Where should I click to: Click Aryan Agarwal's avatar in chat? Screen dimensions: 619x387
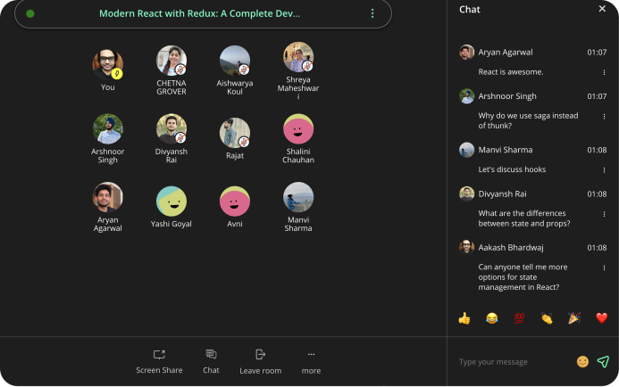[466, 52]
